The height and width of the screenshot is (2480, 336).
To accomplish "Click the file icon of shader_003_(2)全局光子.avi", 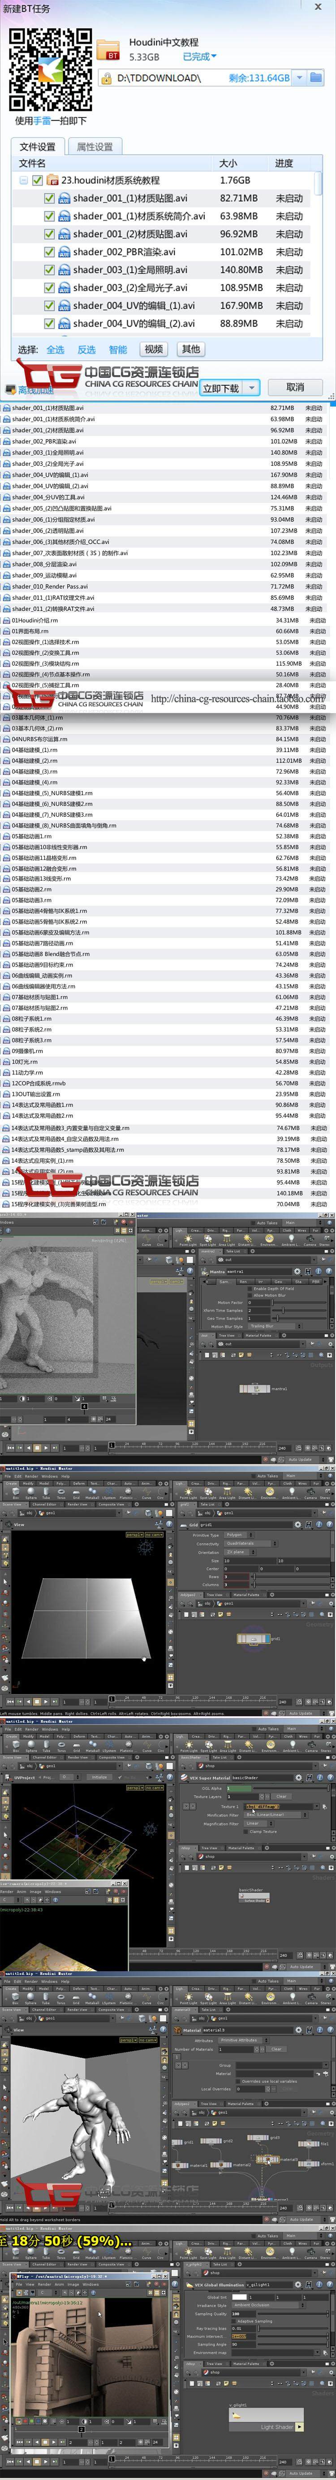I will click(x=65, y=288).
